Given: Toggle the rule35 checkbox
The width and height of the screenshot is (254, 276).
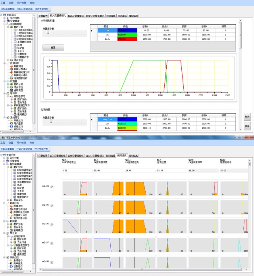Looking at the screenshot, I should 52,206.
